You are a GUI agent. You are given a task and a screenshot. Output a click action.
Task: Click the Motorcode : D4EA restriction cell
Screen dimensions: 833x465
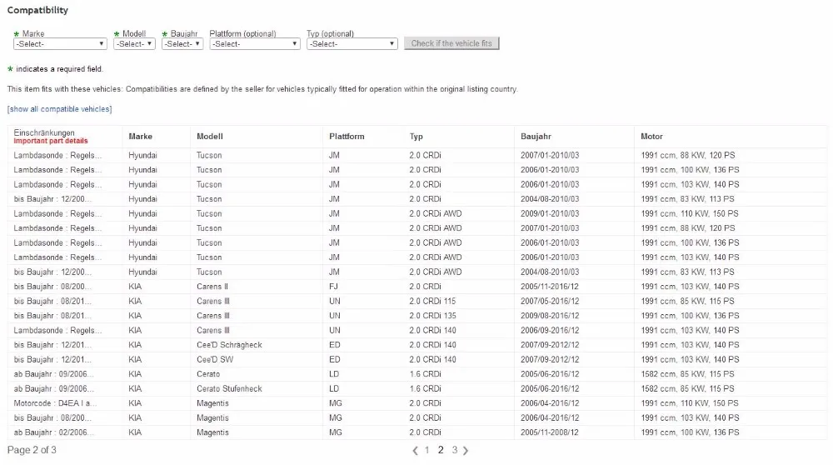(55, 403)
